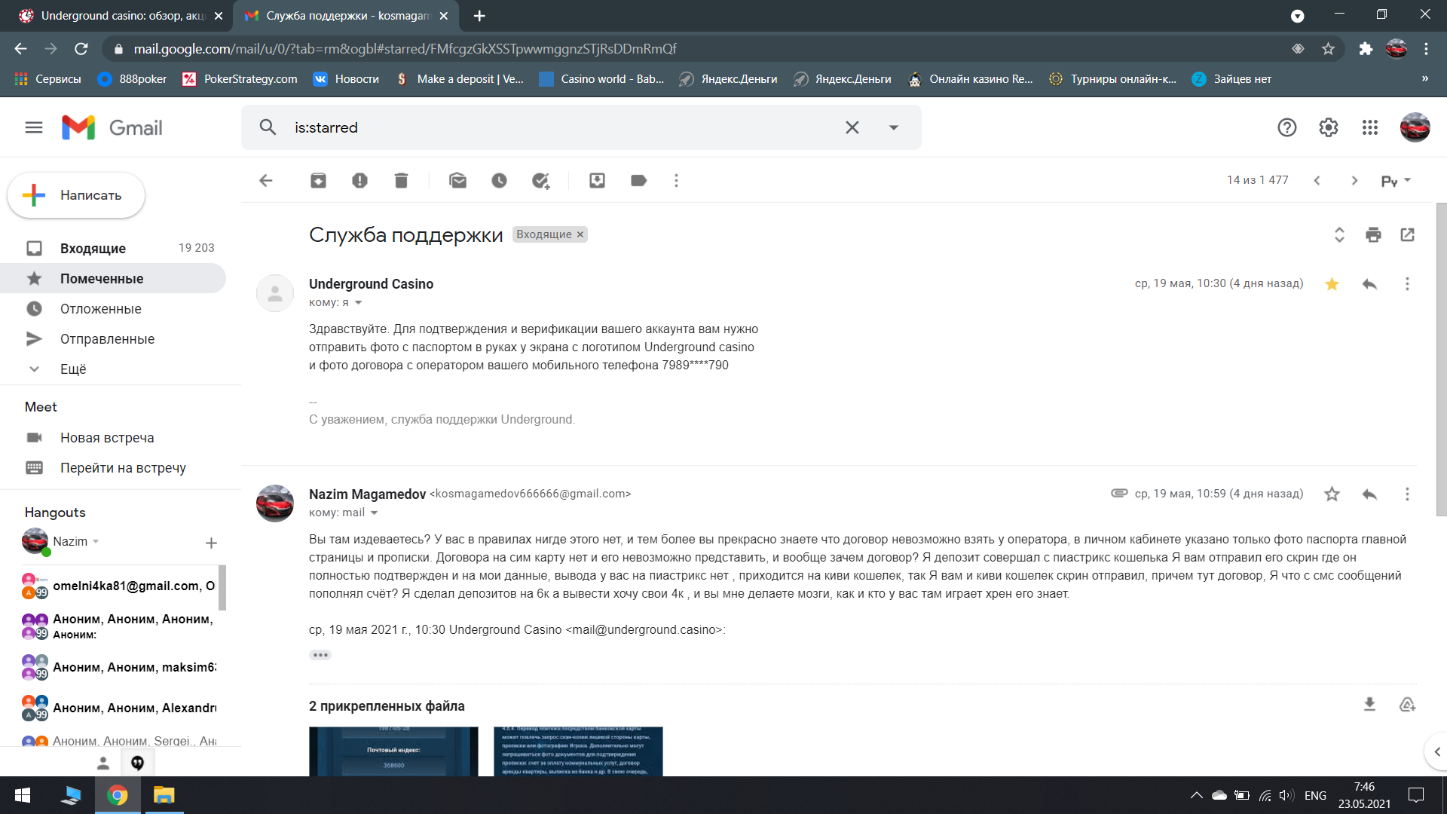Archive this conversation
This screenshot has width=1447, height=814.
tap(318, 180)
